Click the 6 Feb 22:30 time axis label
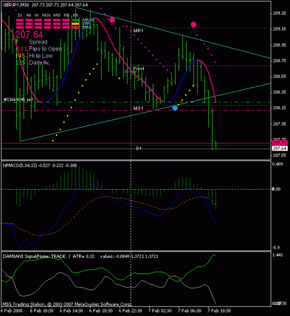The image size is (290, 316). 130,311
